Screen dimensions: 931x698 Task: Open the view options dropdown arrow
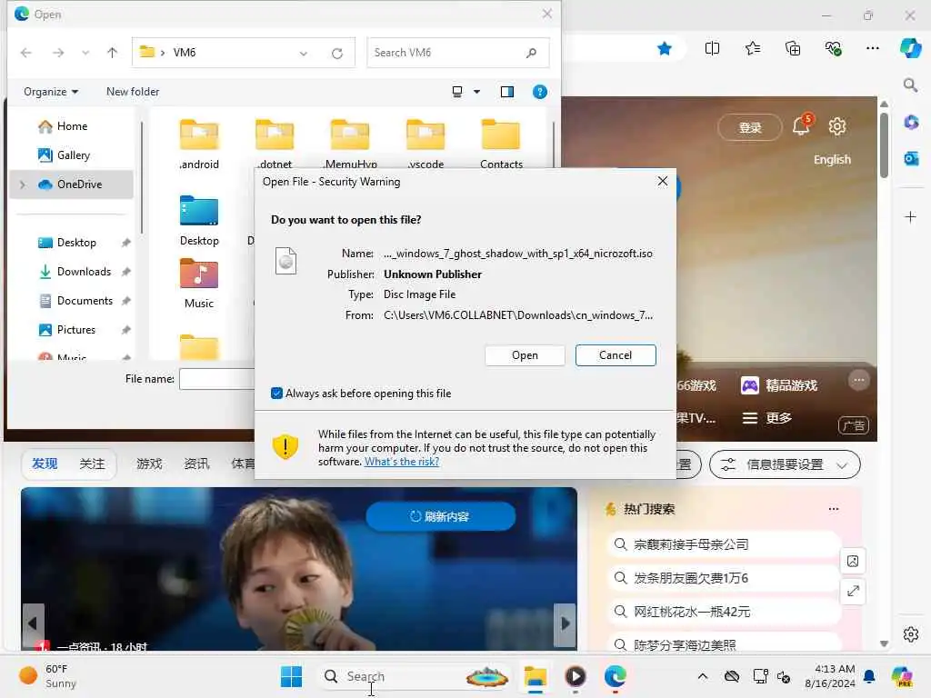[476, 92]
